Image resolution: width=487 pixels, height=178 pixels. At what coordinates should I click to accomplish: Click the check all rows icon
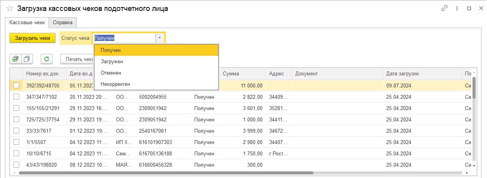coord(15,59)
